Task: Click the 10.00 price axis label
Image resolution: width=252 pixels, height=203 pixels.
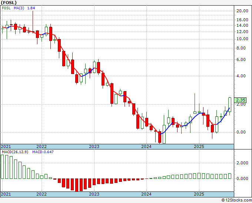Action: [x=242, y=39]
